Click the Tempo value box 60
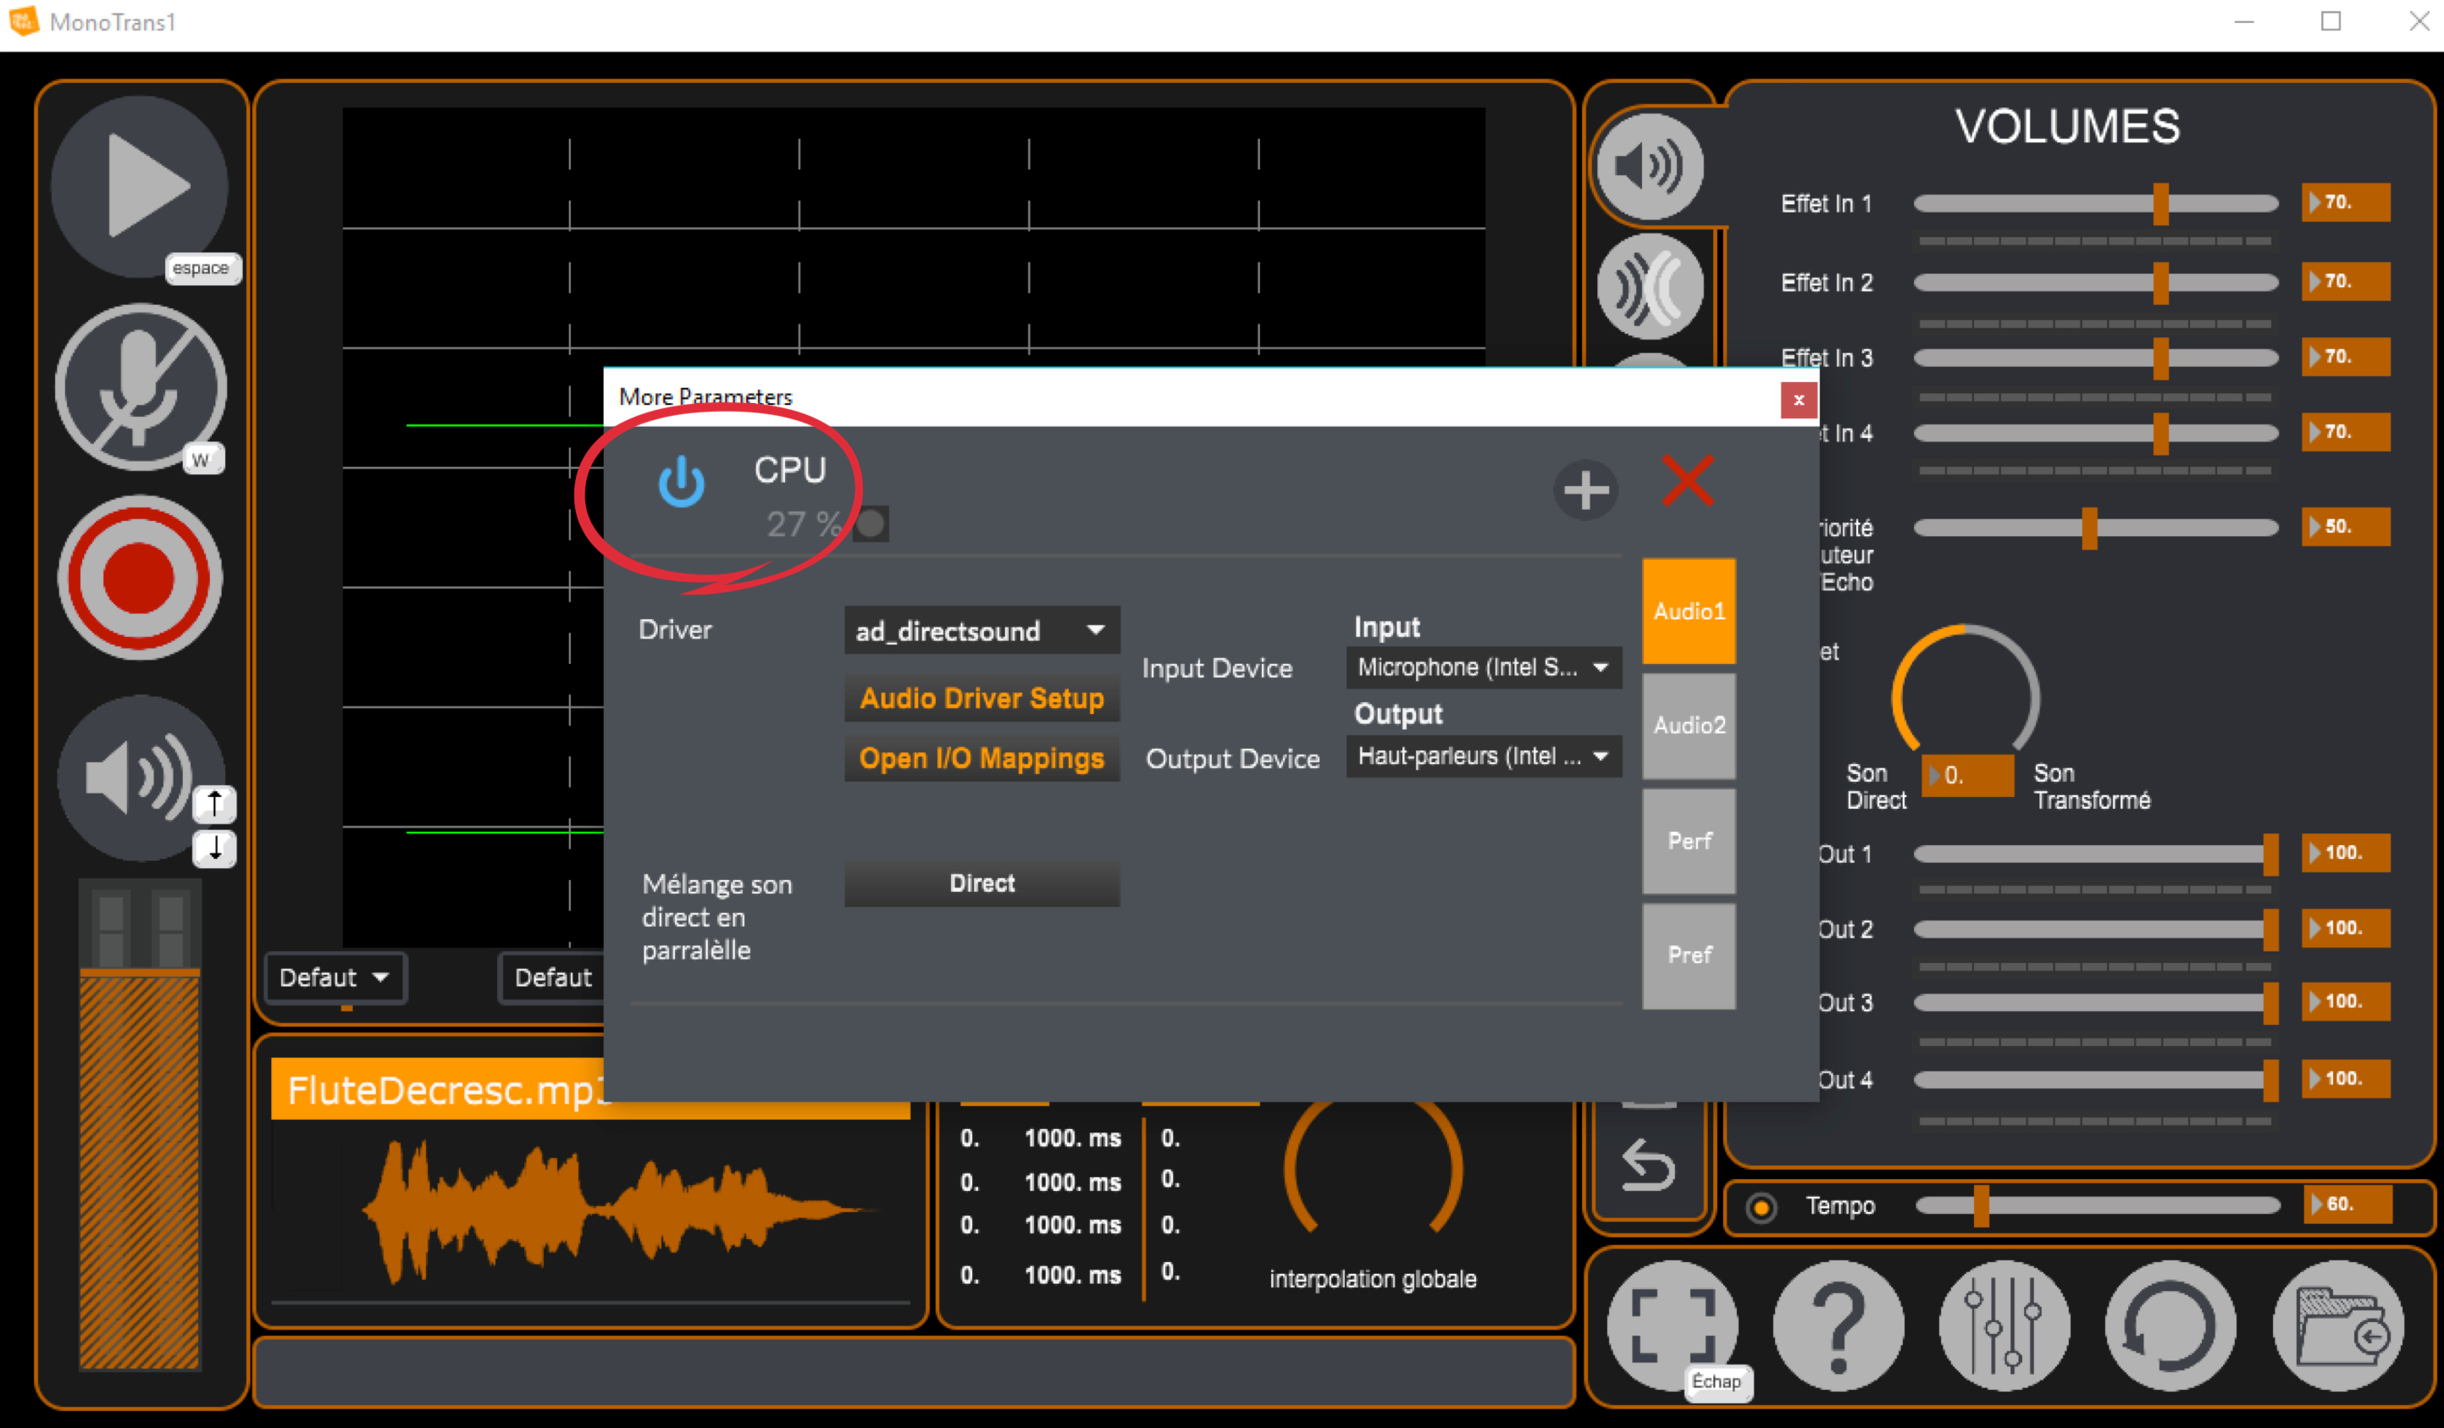 [x=2347, y=1205]
